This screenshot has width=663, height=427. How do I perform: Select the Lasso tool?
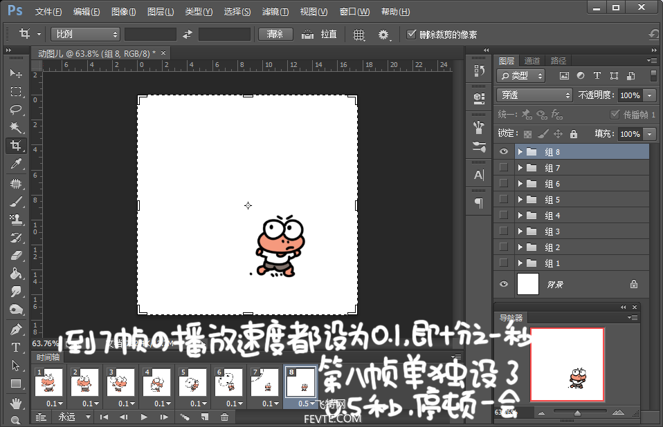click(x=16, y=110)
